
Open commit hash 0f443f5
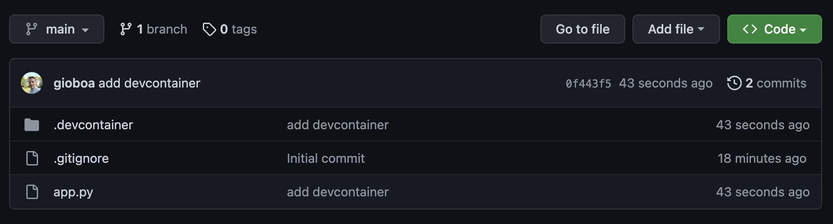(x=588, y=83)
